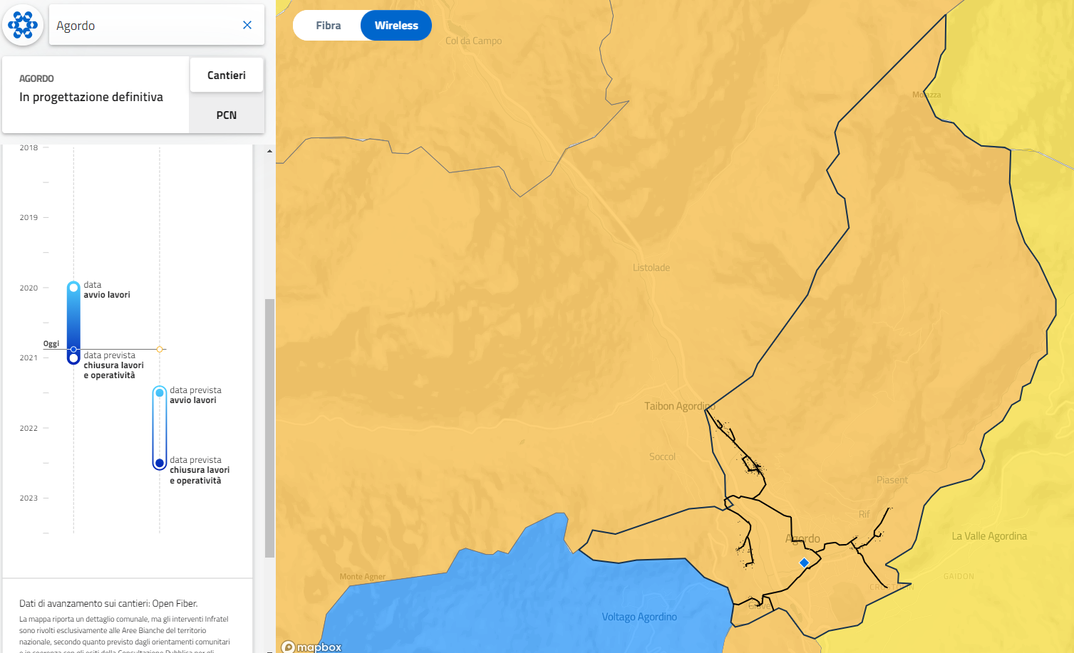Viewport: 1074px width, 653px height.
Task: Click the 'data prevista avvio lavori' light-blue marker
Action: pyautogui.click(x=160, y=392)
